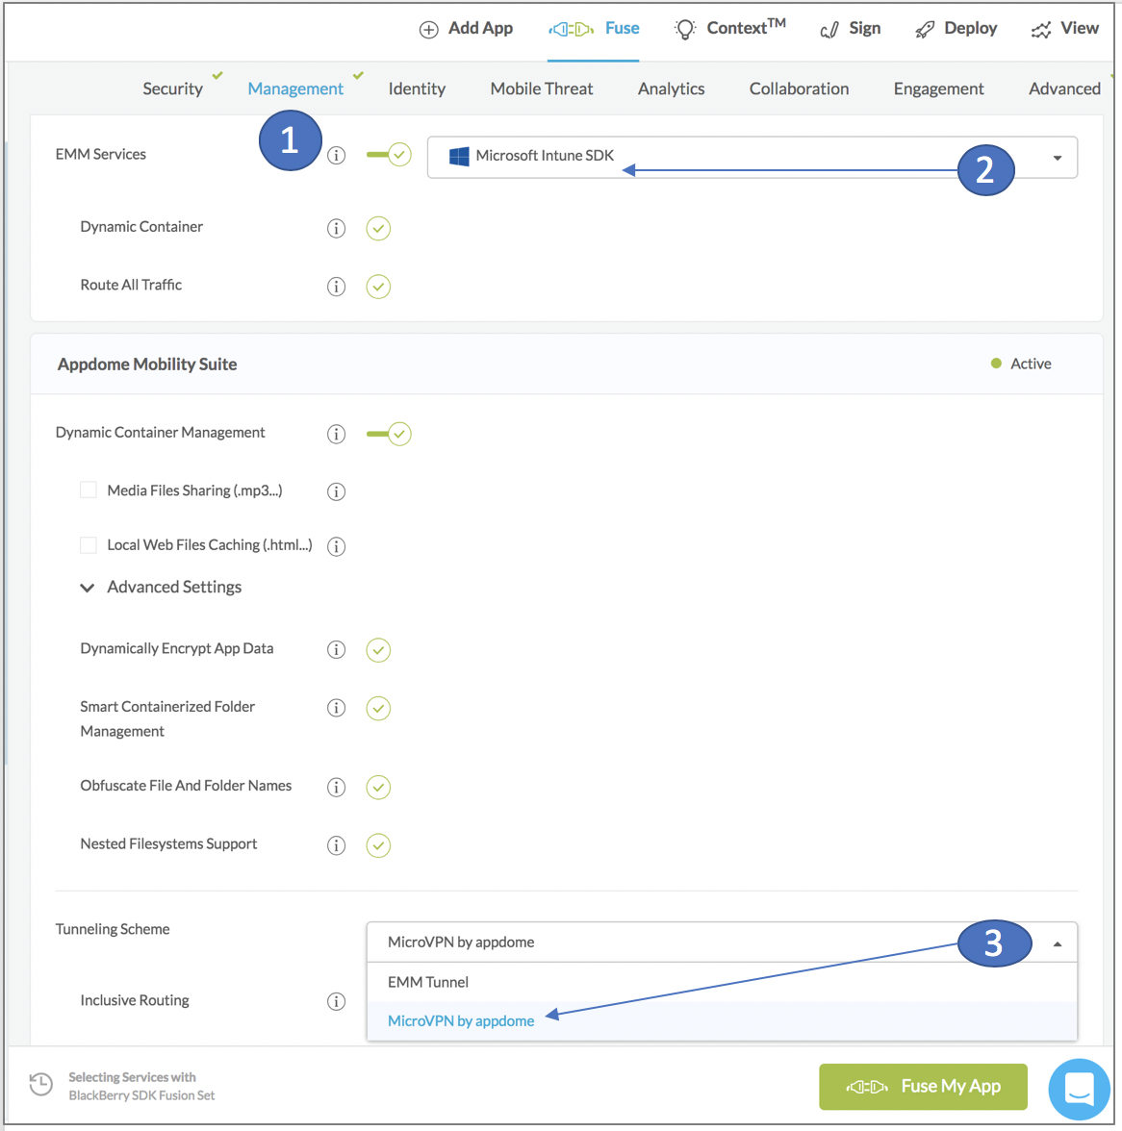Click the Appdome Mobility Suite header

147,364
